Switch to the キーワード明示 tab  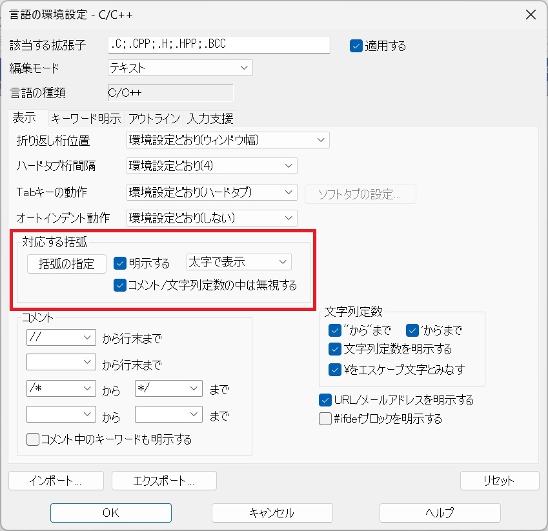(x=86, y=118)
